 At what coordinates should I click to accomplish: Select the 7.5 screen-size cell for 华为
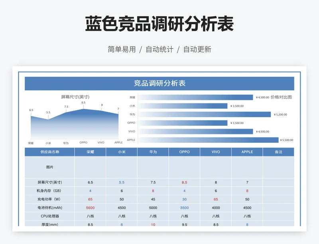(x=153, y=182)
